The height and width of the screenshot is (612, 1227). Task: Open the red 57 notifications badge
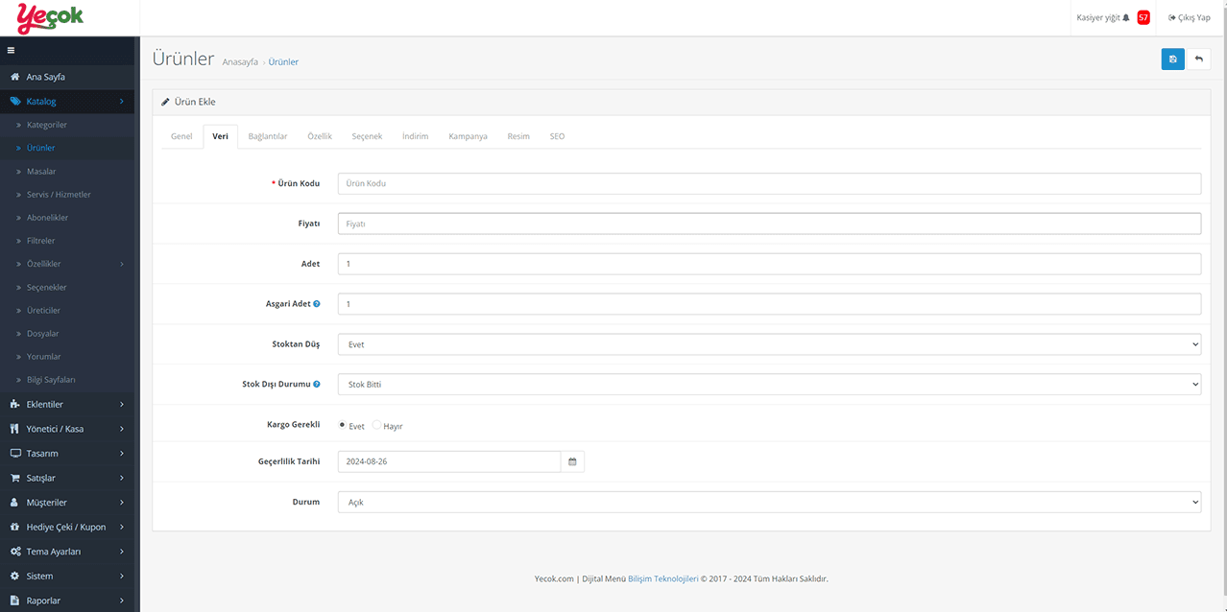[1143, 17]
